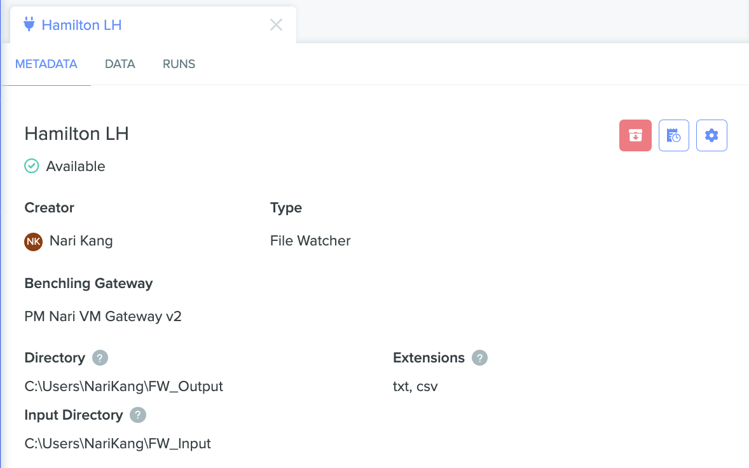Viewport: 749px width, 468px height.
Task: Switch to the DATA tab
Action: coord(120,64)
